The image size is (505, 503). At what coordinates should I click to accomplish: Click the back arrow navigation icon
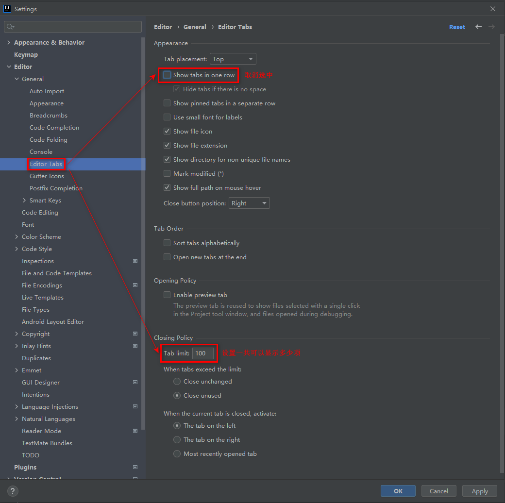pyautogui.click(x=479, y=27)
